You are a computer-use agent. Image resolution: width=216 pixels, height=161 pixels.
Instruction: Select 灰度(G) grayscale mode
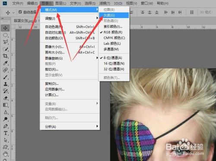(x=114, y=15)
